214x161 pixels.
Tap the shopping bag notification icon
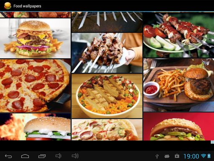[x=177, y=156]
